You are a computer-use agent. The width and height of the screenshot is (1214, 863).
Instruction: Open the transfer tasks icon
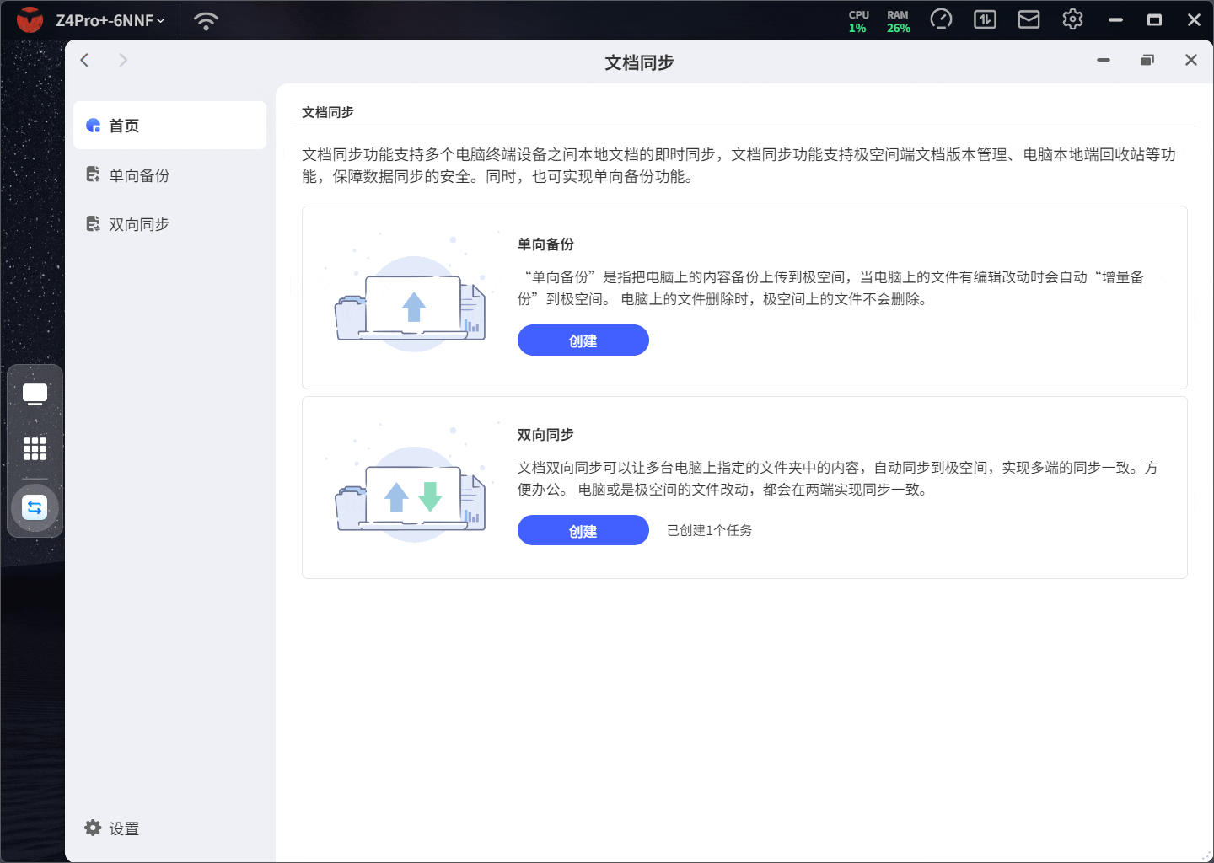[985, 19]
